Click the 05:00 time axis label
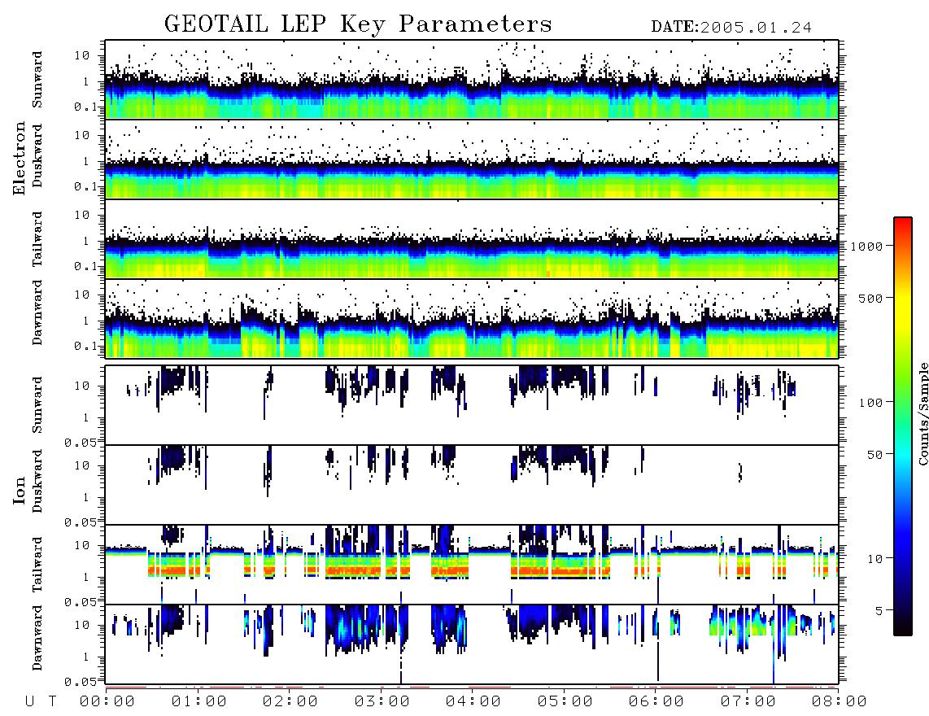The height and width of the screenshot is (716, 929). (565, 702)
